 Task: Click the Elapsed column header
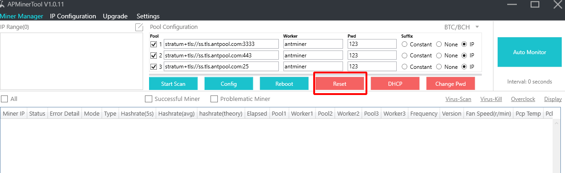[257, 113]
